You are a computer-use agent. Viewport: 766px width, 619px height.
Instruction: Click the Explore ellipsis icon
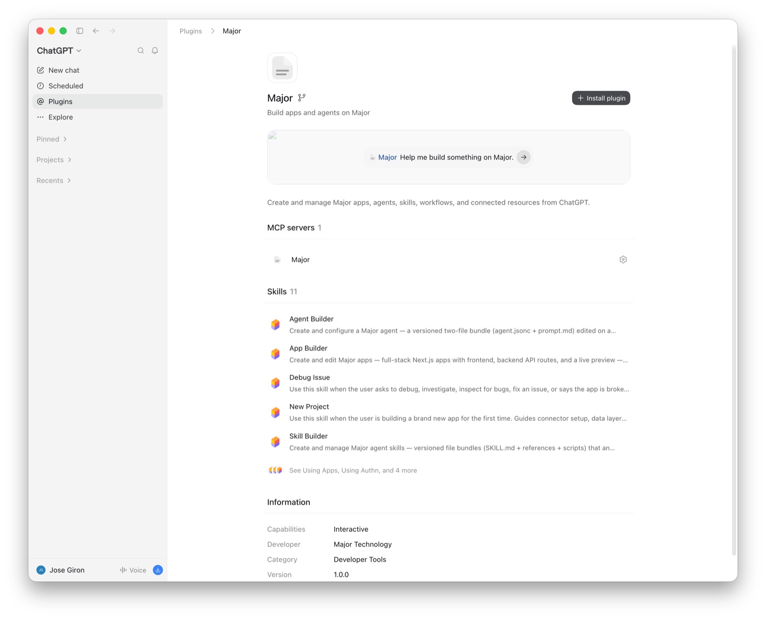tap(41, 117)
